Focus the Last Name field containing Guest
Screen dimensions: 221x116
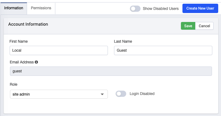pyautogui.click(x=163, y=50)
